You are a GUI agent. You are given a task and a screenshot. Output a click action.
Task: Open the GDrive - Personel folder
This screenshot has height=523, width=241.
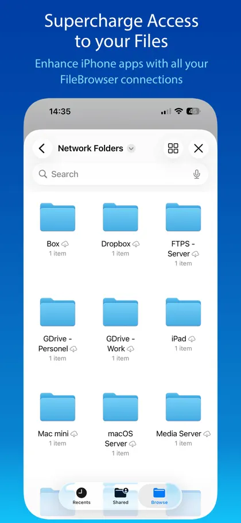pyautogui.click(x=57, y=312)
